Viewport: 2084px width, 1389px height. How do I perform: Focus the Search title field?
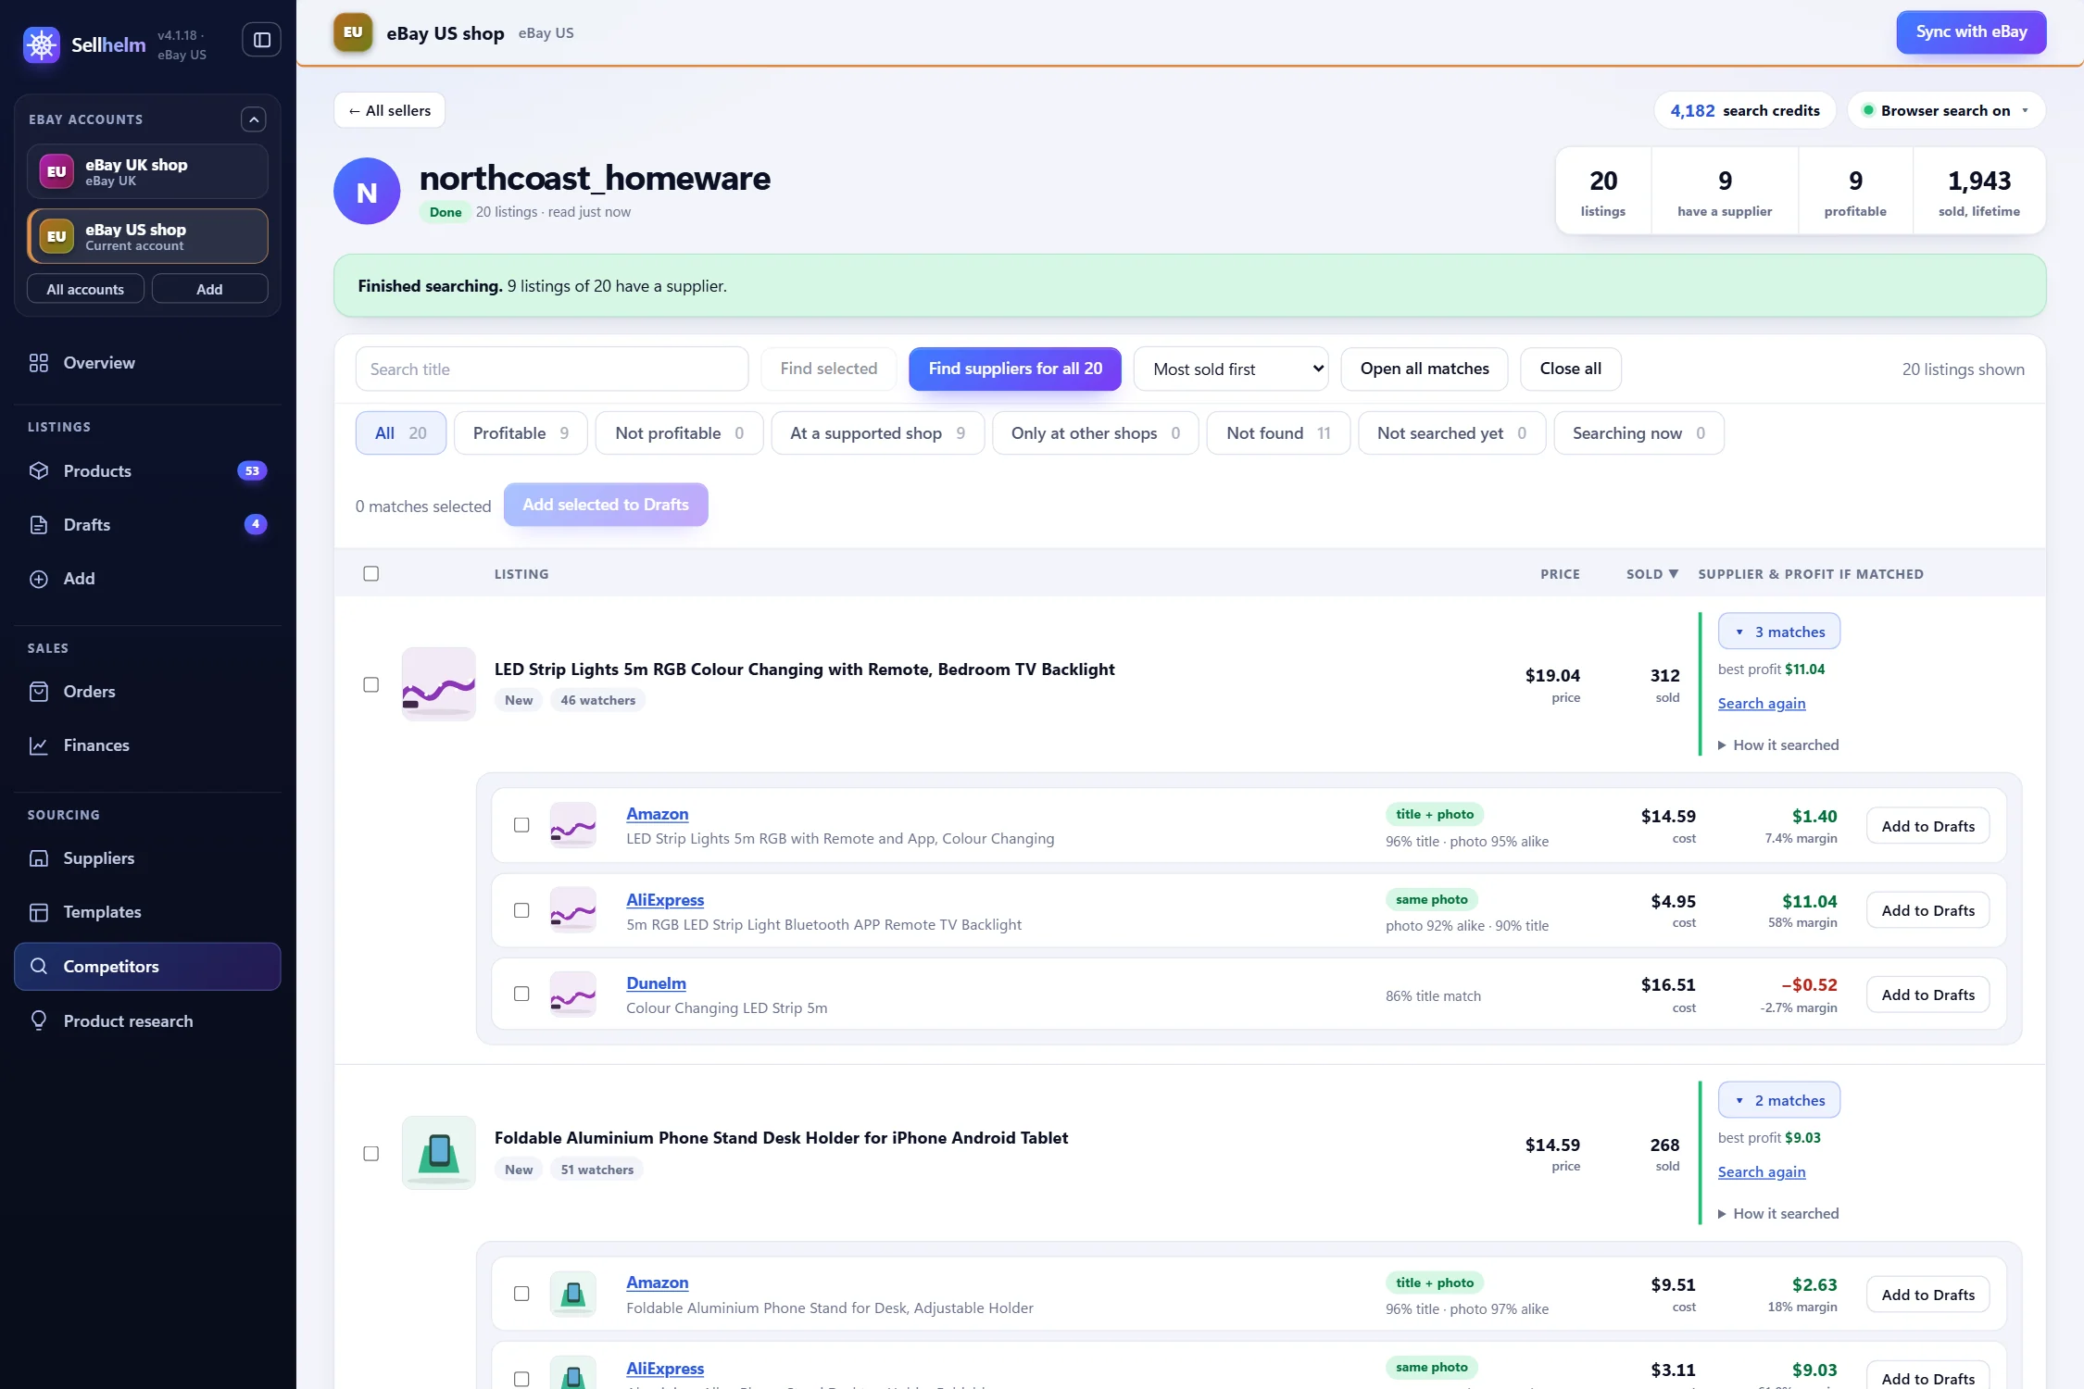(552, 369)
